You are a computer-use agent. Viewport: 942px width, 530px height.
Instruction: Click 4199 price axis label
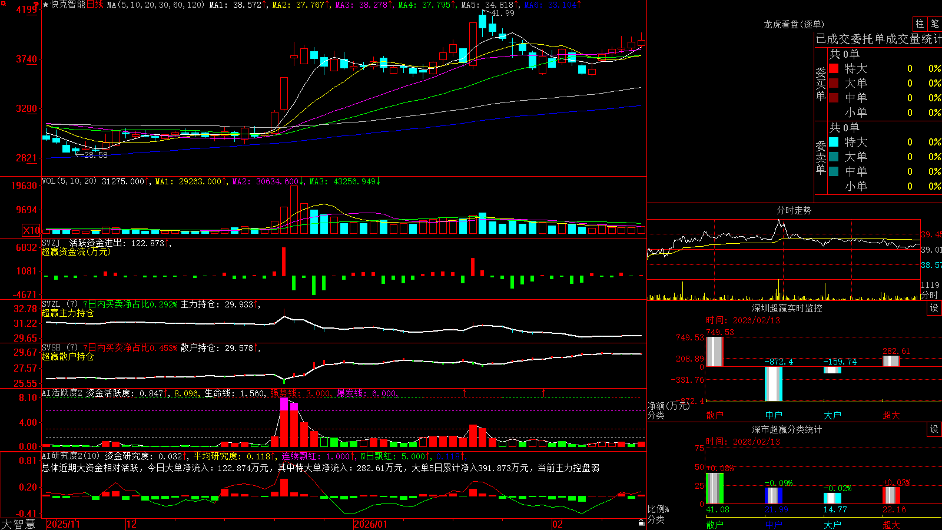(27, 10)
